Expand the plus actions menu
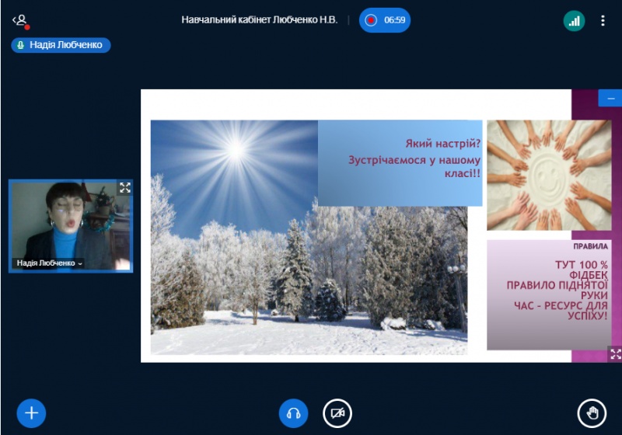The image size is (622, 435). 31,413
